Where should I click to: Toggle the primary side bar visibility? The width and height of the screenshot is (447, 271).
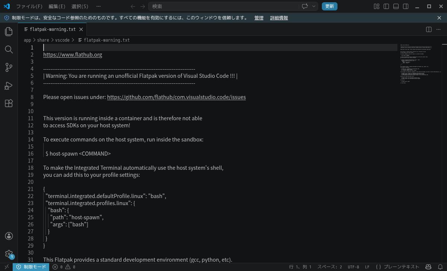386,6
